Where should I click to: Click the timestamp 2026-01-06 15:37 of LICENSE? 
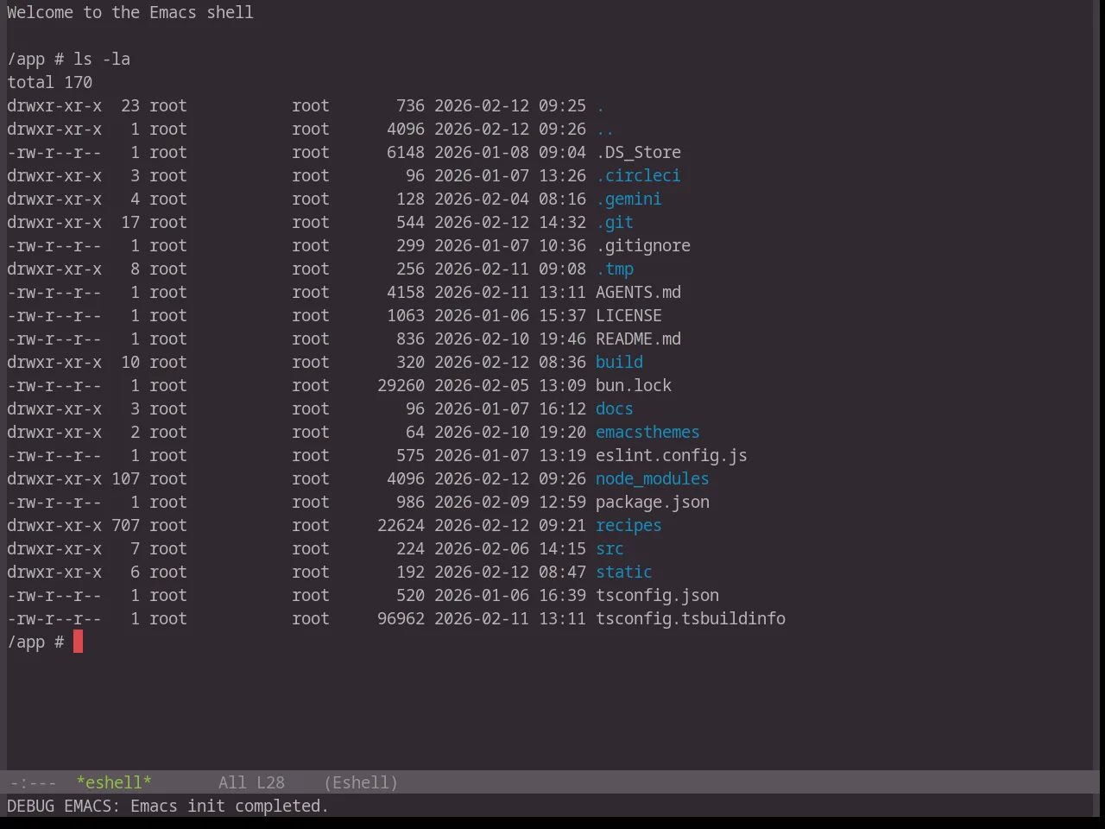[x=510, y=315]
